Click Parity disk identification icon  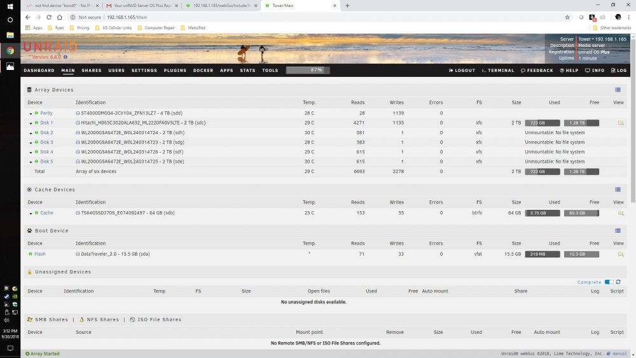click(78, 113)
